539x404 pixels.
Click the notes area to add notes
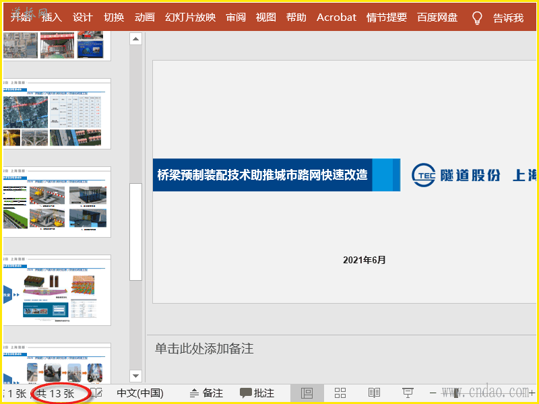pyautogui.click(x=204, y=349)
